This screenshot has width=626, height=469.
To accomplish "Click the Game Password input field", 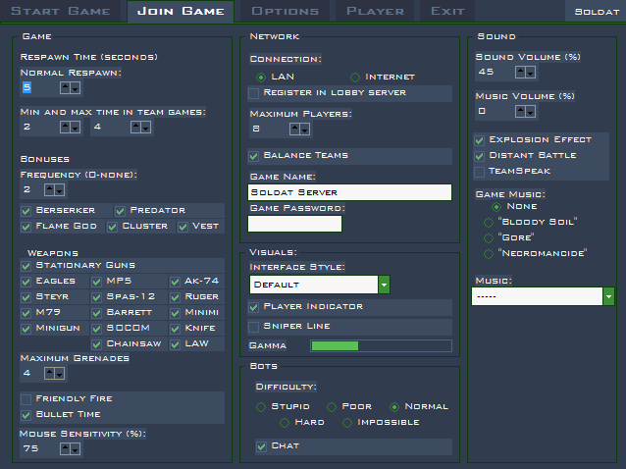I will (294, 224).
